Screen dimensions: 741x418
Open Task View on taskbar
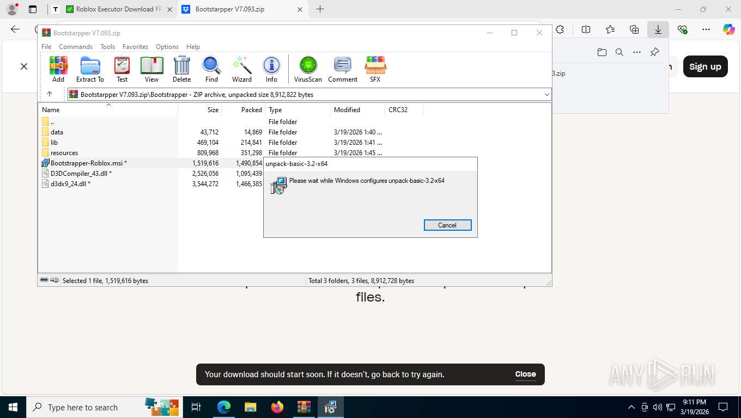point(196,407)
